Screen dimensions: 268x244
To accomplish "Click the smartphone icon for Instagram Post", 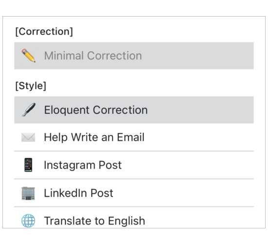I will click(x=28, y=165).
